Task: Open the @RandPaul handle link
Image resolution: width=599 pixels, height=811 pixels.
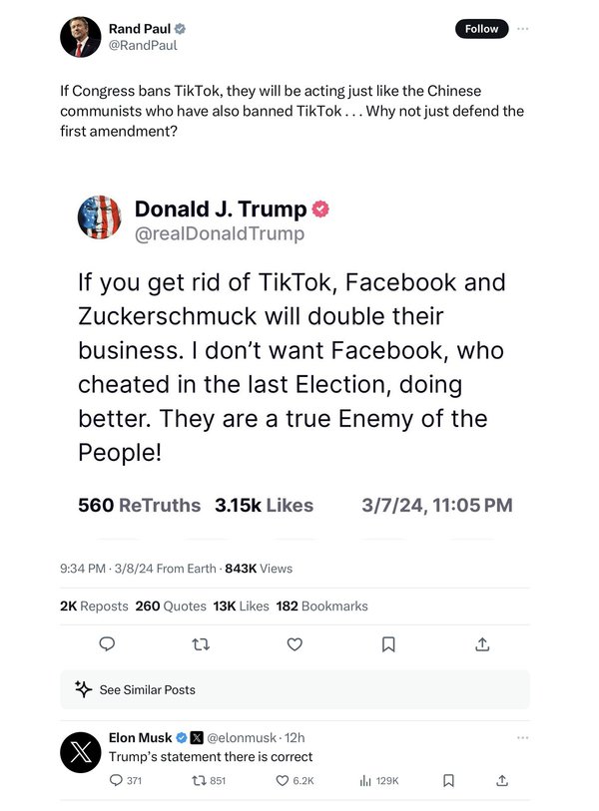Action: point(143,45)
